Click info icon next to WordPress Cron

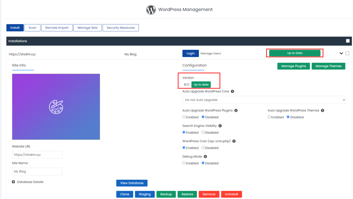point(234,141)
